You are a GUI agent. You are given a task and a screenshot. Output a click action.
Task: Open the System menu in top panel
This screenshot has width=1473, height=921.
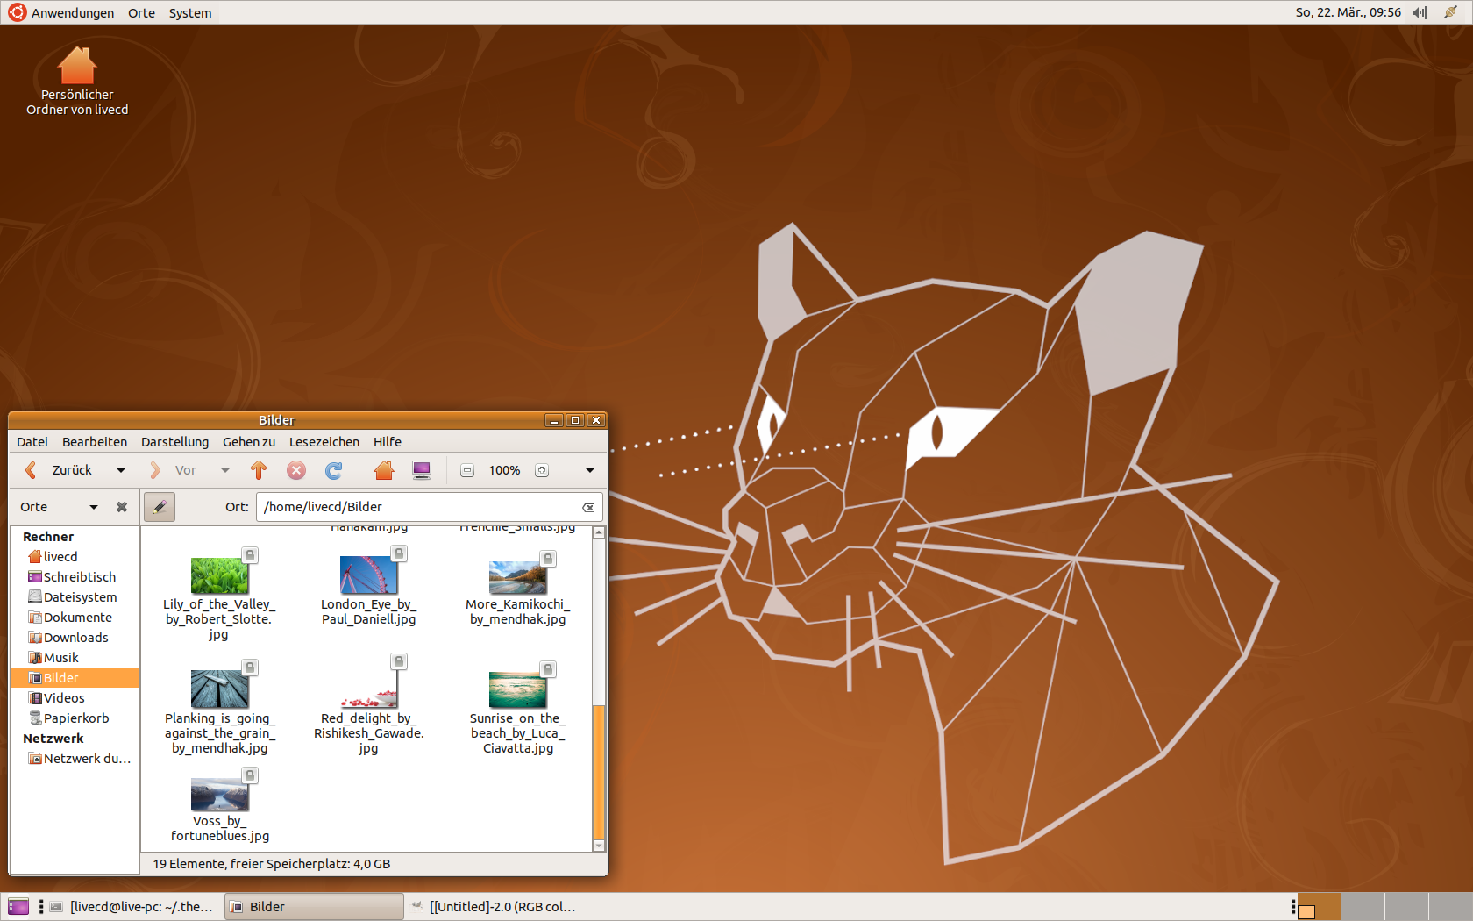point(190,12)
